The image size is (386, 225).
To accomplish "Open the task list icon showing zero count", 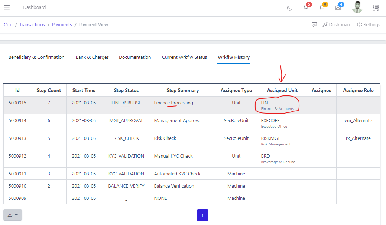I will [x=322, y=7].
